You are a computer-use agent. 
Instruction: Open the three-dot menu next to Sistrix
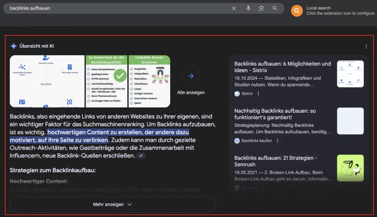click(258, 93)
